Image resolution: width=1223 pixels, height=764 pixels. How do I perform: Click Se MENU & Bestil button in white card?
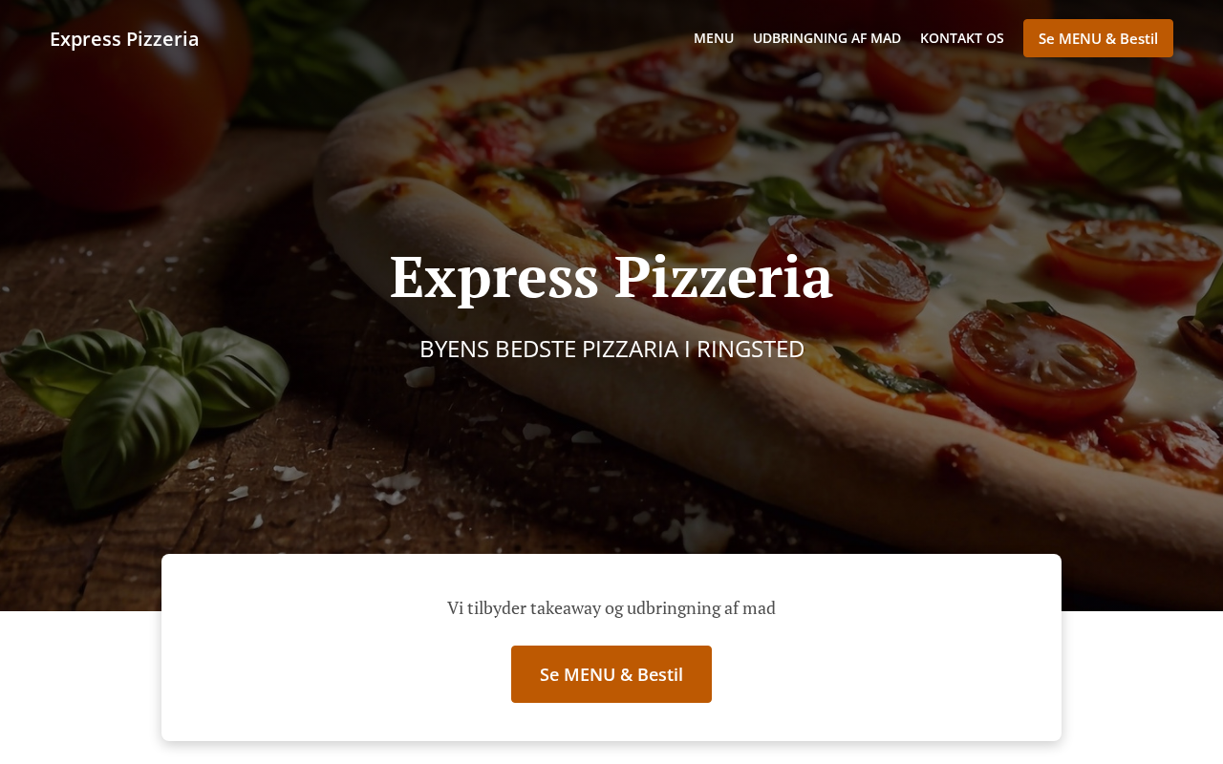[611, 674]
